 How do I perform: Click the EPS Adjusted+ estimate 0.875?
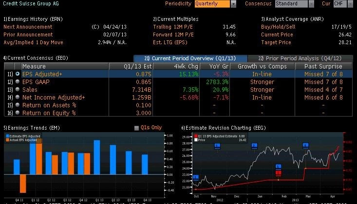[x=144, y=74]
